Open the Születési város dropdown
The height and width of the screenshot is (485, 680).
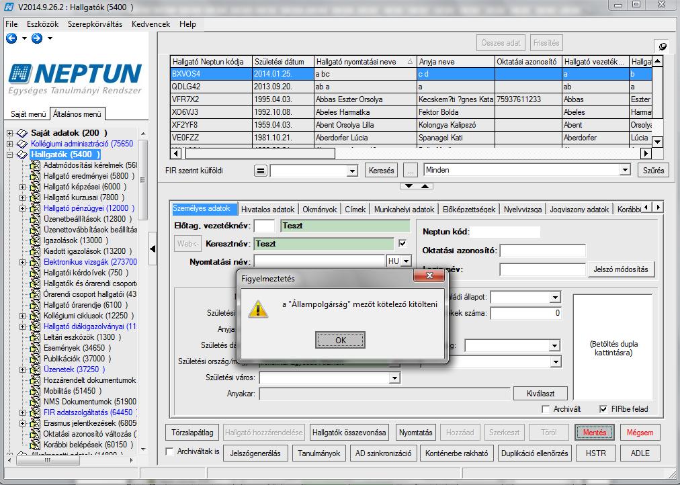(x=394, y=378)
